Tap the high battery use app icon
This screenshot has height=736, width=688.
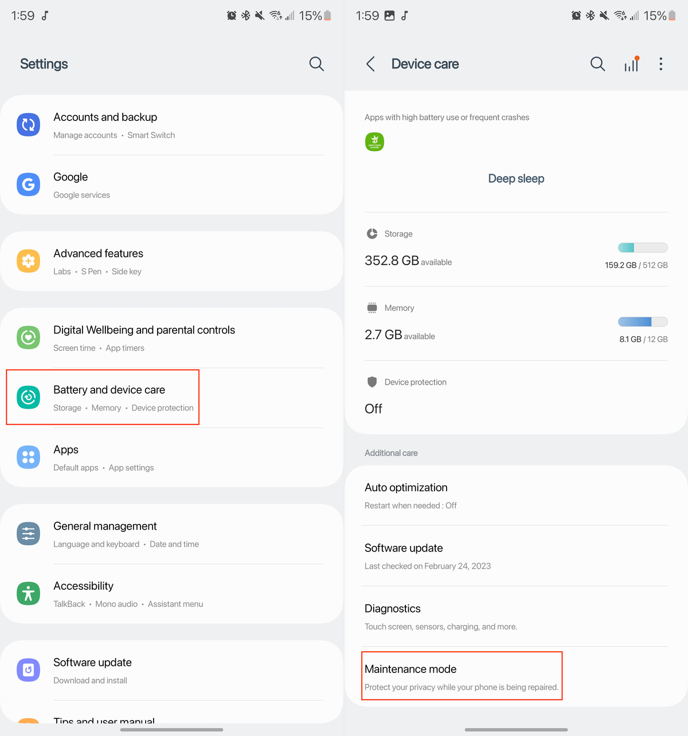click(x=374, y=142)
